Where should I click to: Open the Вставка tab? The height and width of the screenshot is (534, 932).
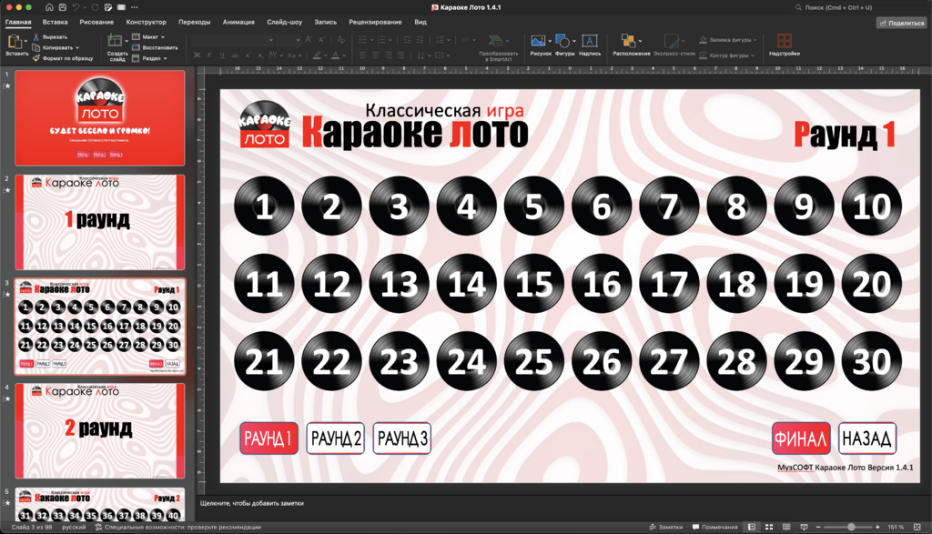[56, 22]
